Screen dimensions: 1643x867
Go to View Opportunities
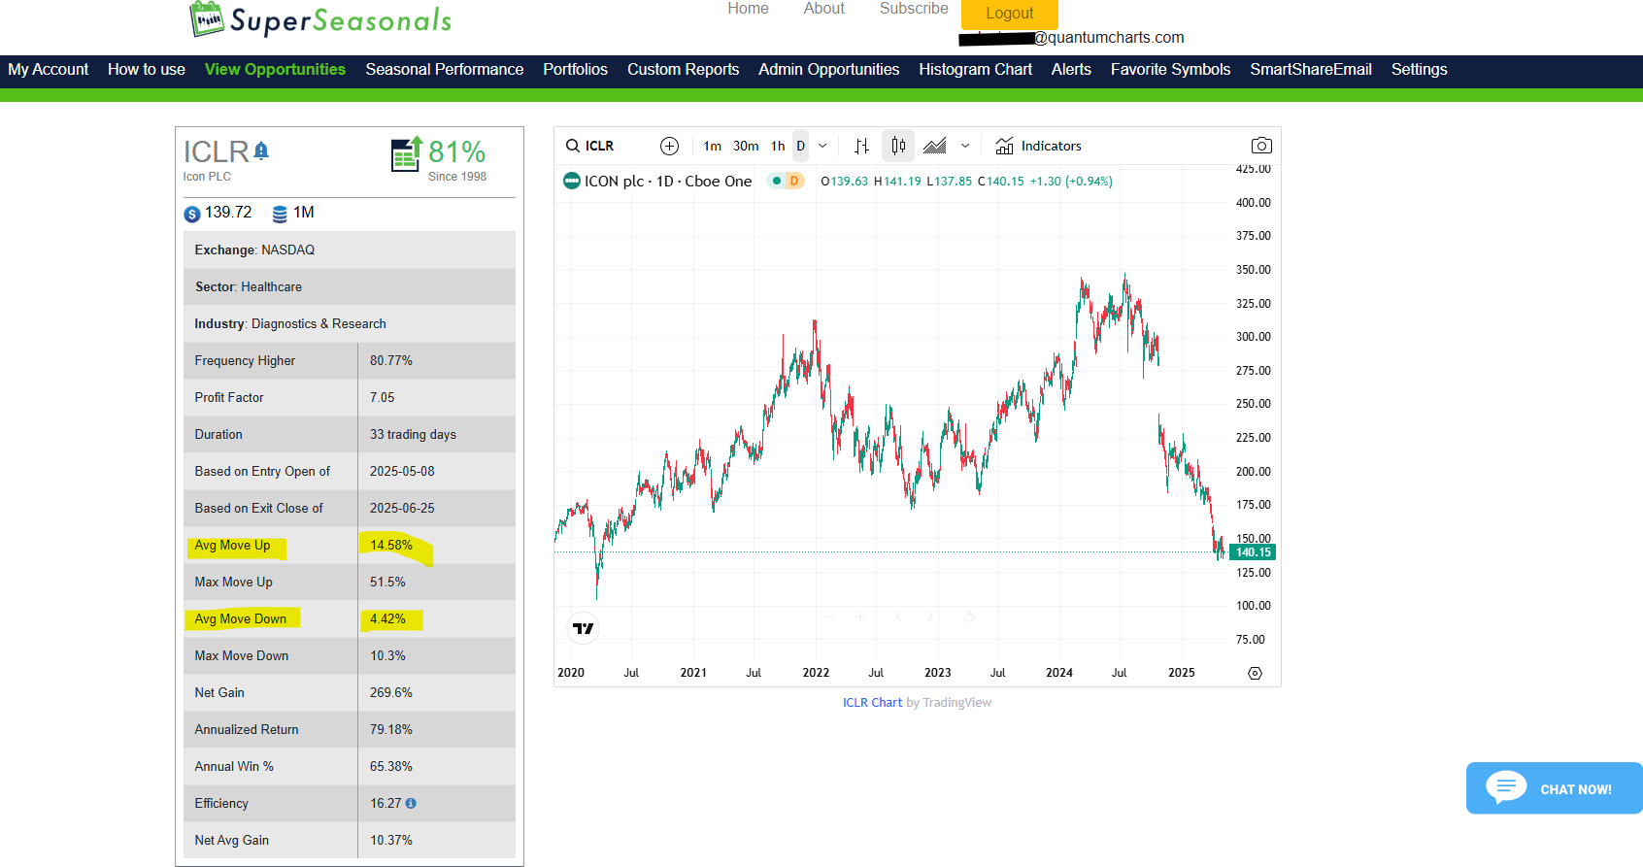[x=275, y=69]
